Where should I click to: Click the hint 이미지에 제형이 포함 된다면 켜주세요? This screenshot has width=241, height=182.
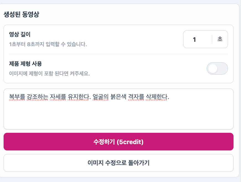click(x=49, y=73)
